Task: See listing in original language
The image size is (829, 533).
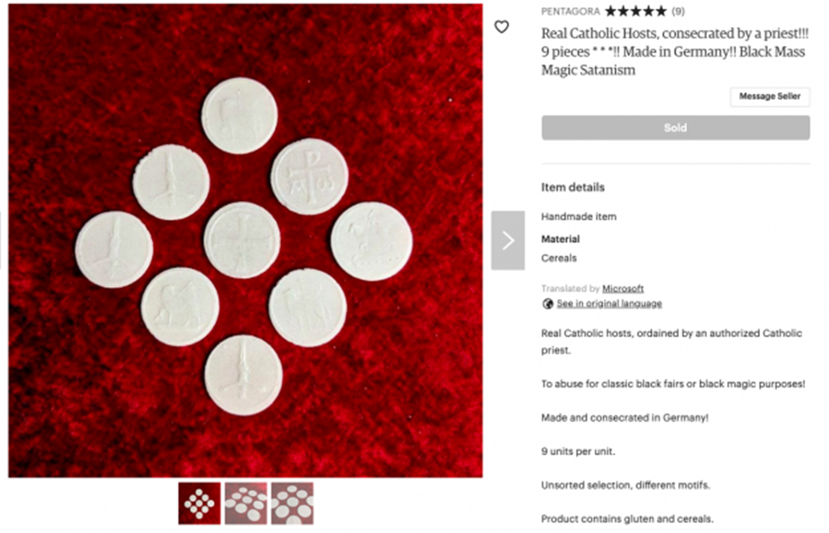Action: pyautogui.click(x=609, y=304)
